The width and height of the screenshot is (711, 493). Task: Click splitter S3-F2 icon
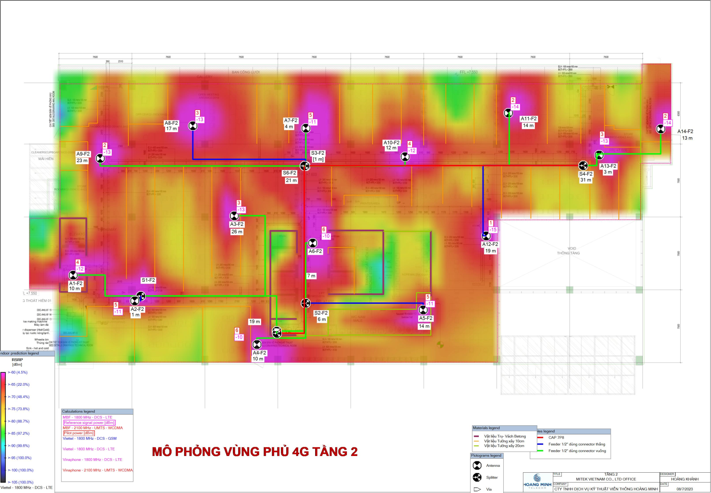(305, 166)
